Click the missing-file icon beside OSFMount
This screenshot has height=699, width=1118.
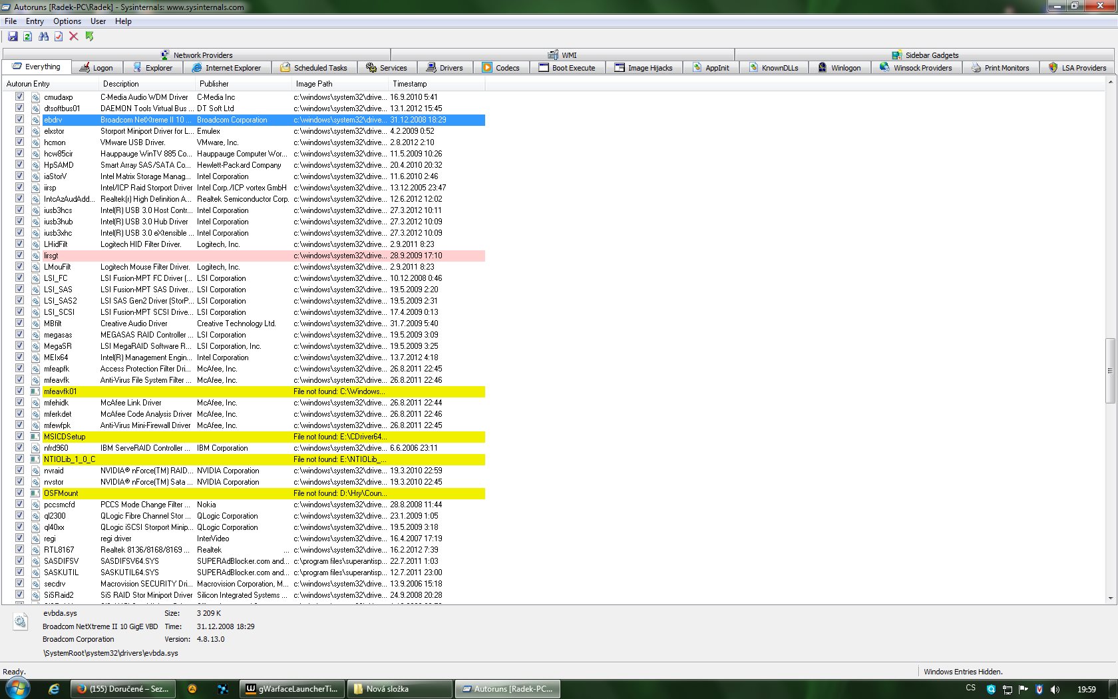pos(35,493)
